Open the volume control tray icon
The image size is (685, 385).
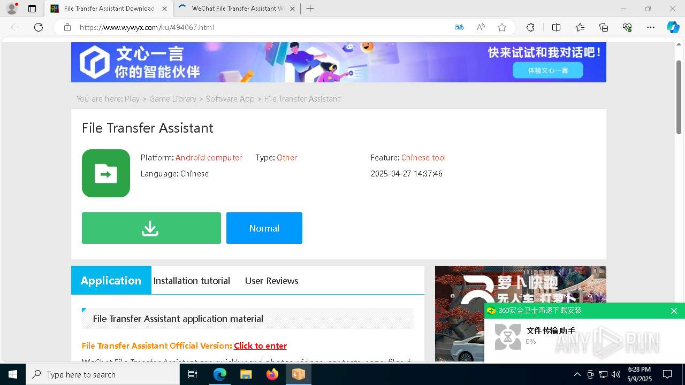point(616,375)
